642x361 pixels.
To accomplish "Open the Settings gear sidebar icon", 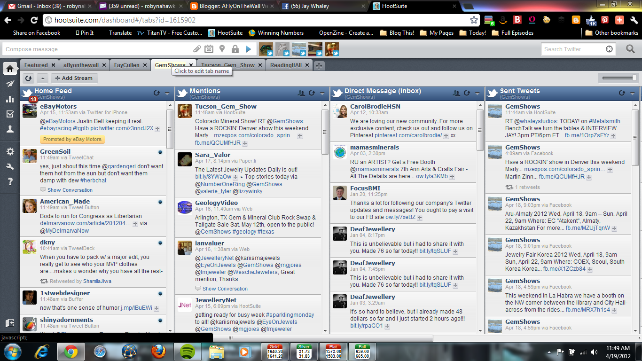I will click(x=10, y=151).
